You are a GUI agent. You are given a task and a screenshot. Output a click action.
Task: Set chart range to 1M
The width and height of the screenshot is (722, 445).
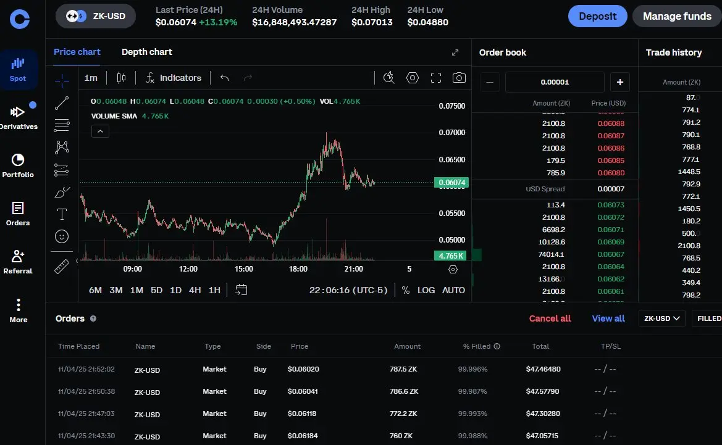pyautogui.click(x=136, y=290)
